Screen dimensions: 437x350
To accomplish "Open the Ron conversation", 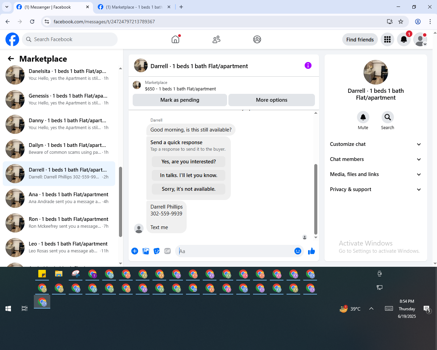I will pos(59,223).
